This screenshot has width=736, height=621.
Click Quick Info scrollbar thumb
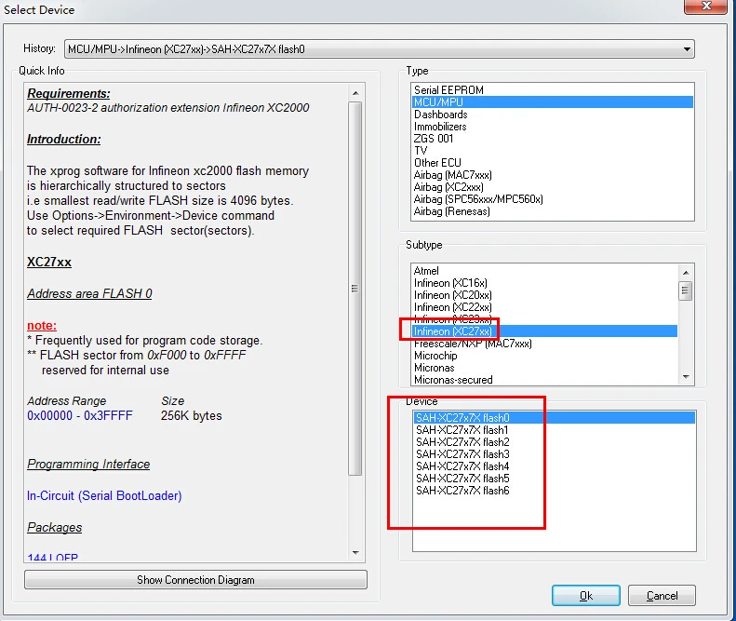pyautogui.click(x=355, y=289)
